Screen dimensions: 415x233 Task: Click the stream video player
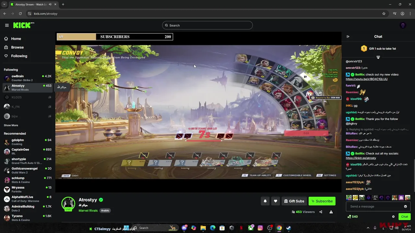[198, 112]
